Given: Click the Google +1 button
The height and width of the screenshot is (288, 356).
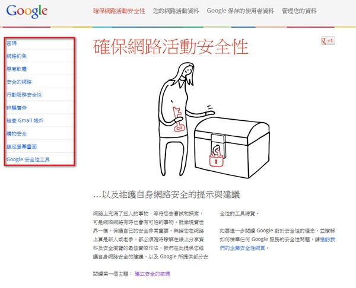Looking at the screenshot, I should (x=328, y=41).
